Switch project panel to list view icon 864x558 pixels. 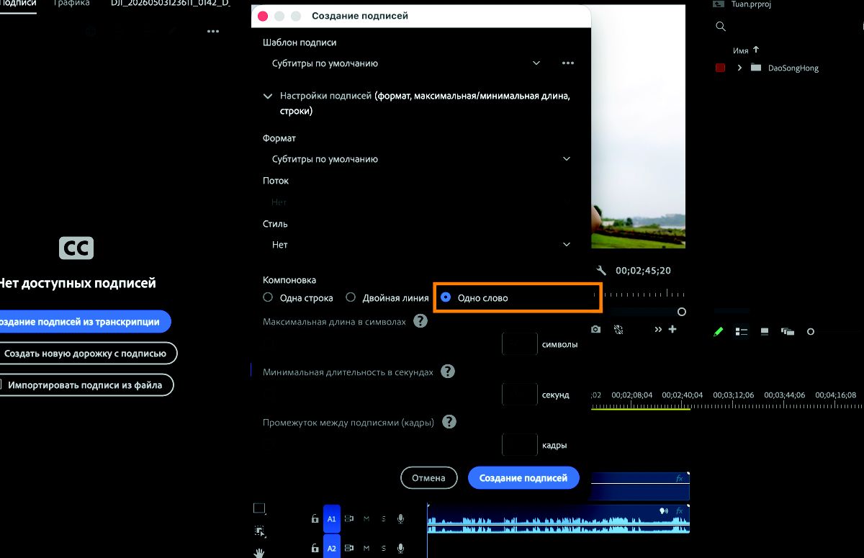(741, 331)
